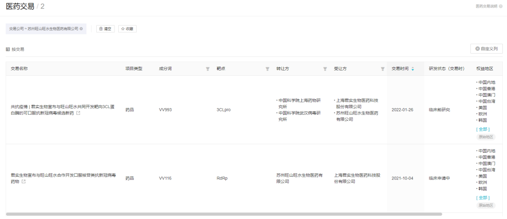Click 中国科学院武汉病毒研究所 in transferor column
This screenshot has height=219, width=507.
(x=299, y=117)
